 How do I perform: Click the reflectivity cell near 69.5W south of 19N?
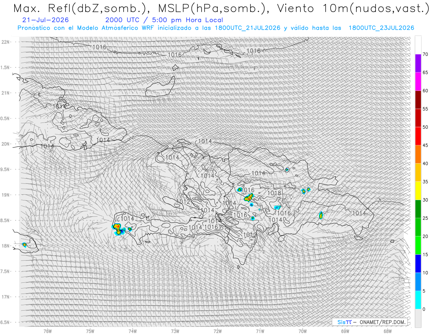[x=321, y=215]
